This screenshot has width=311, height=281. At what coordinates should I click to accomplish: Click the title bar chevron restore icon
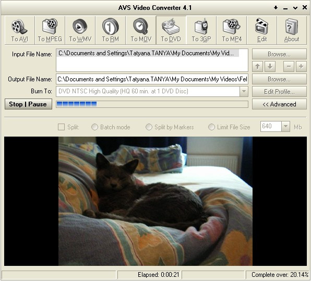pyautogui.click(x=295, y=8)
